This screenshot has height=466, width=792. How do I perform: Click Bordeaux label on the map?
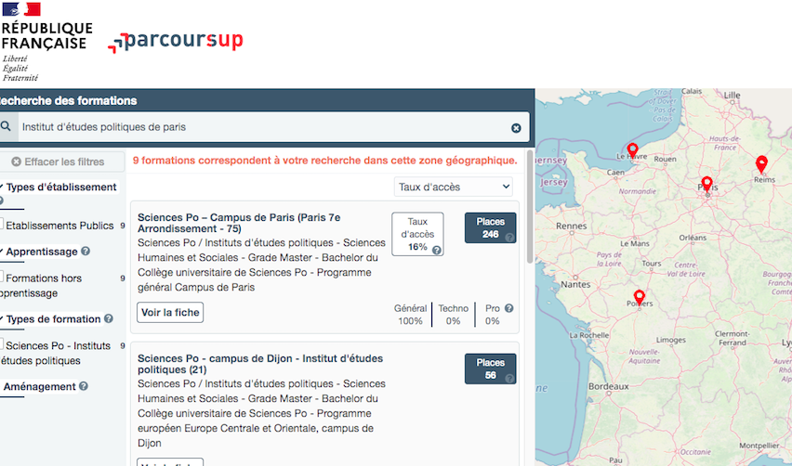click(x=609, y=386)
